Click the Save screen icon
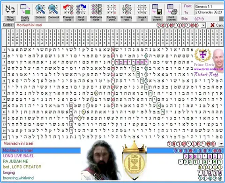 pyautogui.click(x=157, y=9)
